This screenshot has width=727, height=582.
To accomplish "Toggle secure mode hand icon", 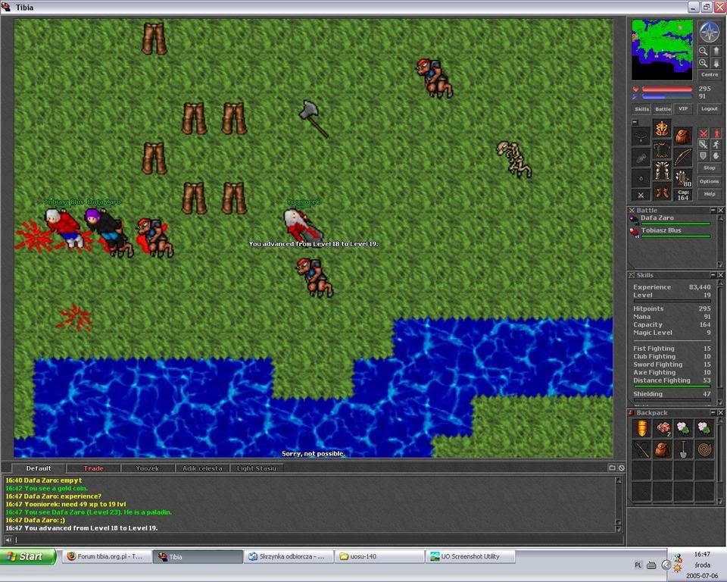I will click(x=716, y=156).
